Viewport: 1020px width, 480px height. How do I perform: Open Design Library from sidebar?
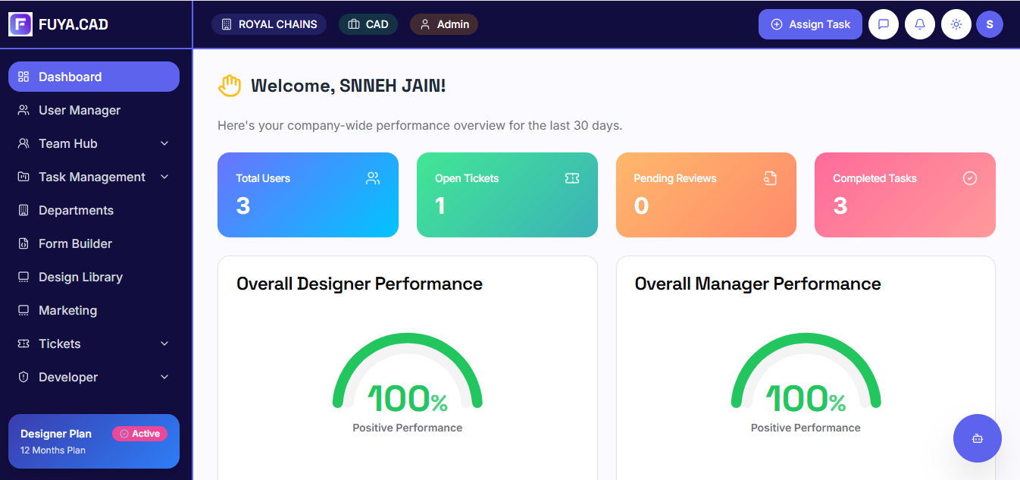click(80, 277)
